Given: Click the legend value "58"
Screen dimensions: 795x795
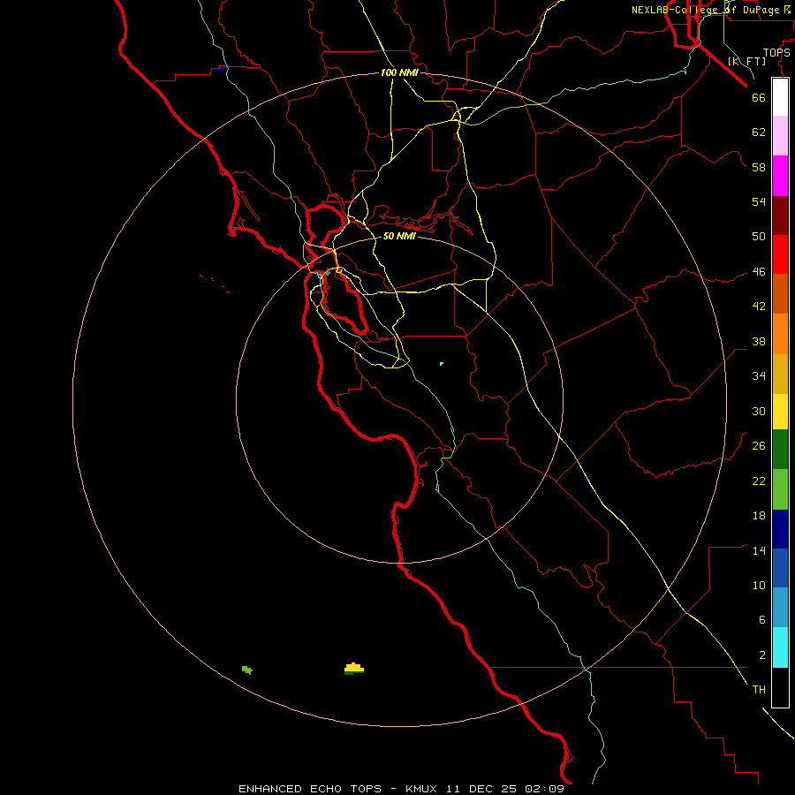Looking at the screenshot, I should (759, 167).
